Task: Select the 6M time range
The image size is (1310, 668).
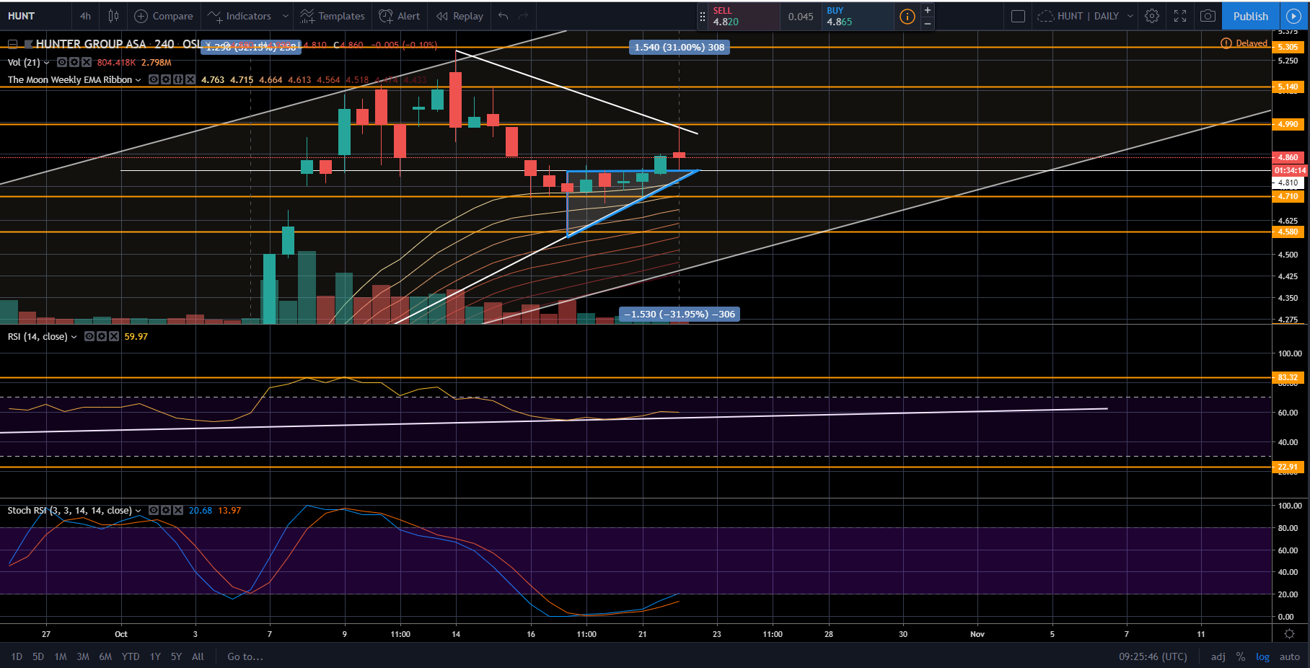Action: (x=105, y=656)
